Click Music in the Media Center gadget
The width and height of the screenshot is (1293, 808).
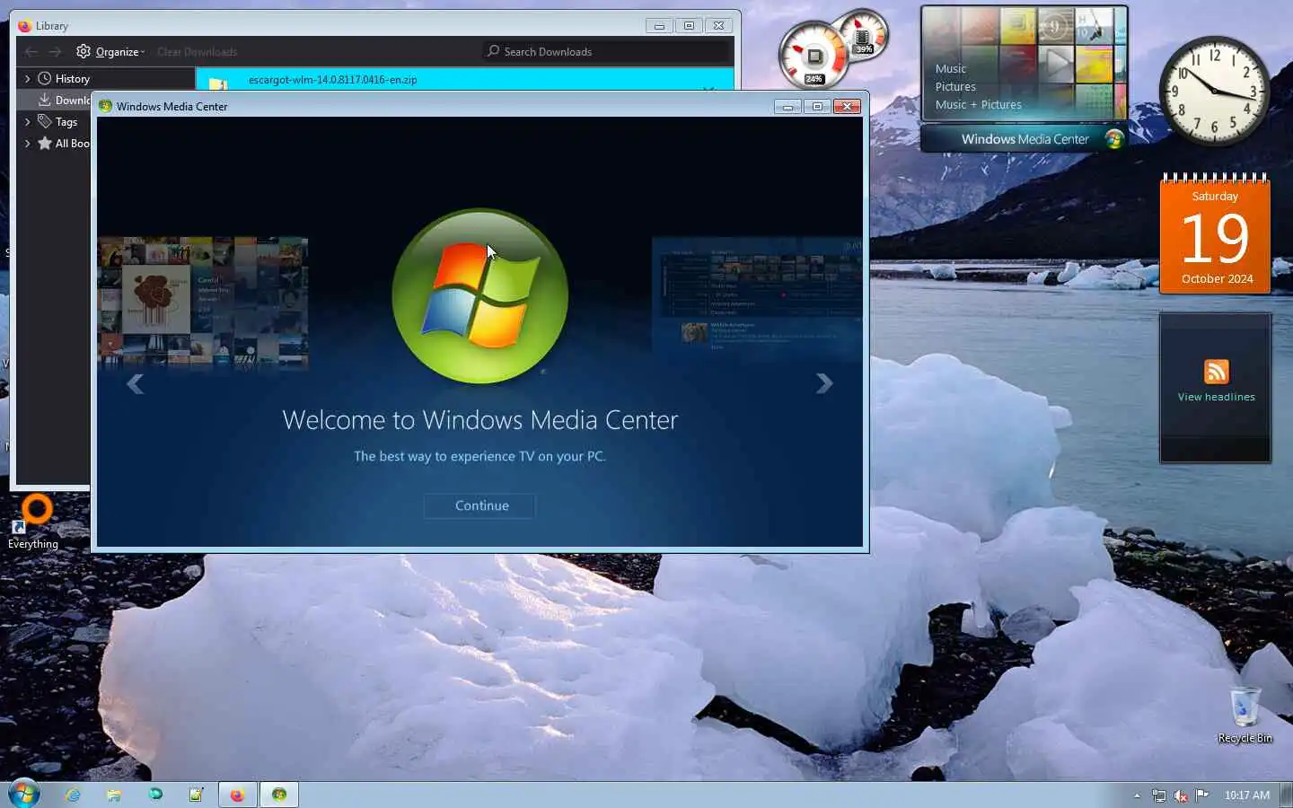tap(950, 68)
